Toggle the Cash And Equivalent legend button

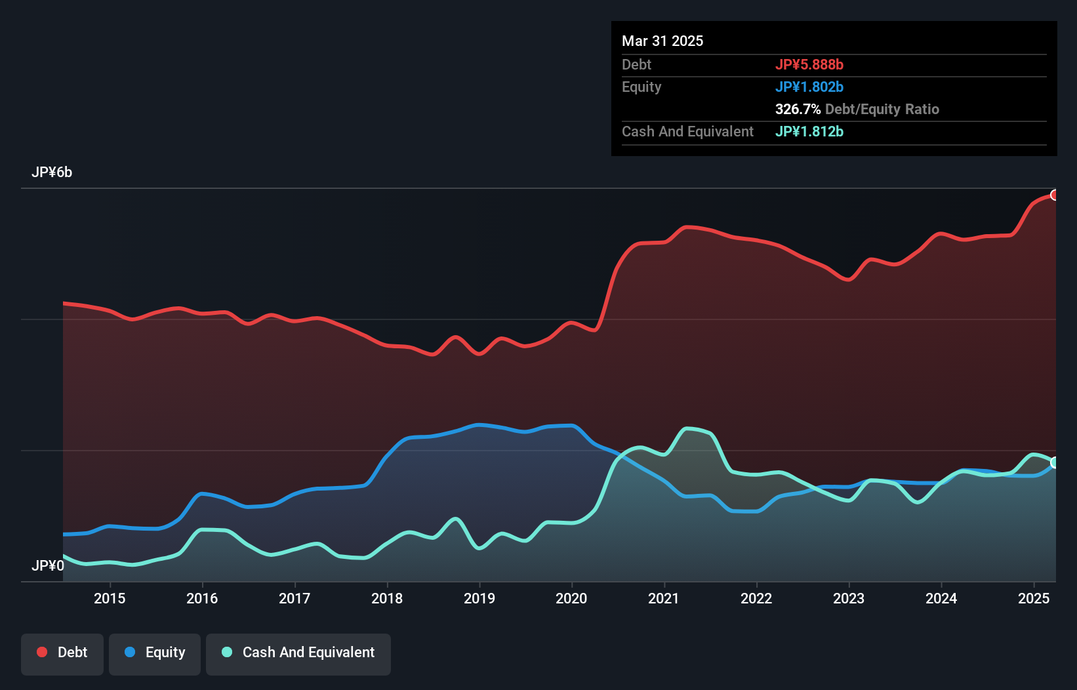tap(298, 654)
